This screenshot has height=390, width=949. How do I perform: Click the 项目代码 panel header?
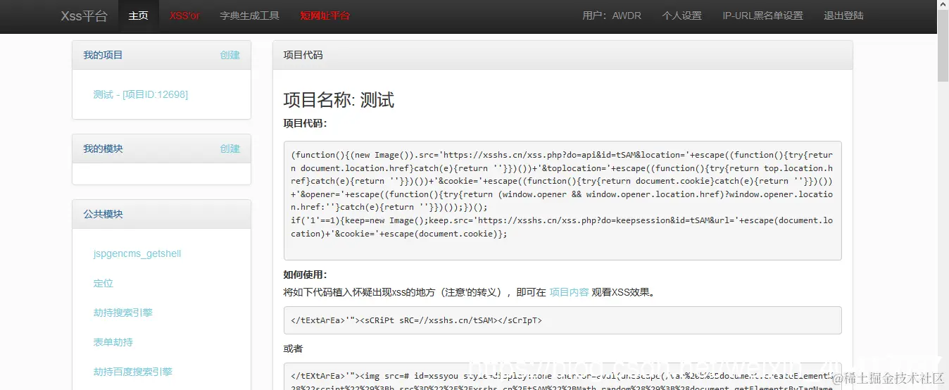tap(563, 55)
